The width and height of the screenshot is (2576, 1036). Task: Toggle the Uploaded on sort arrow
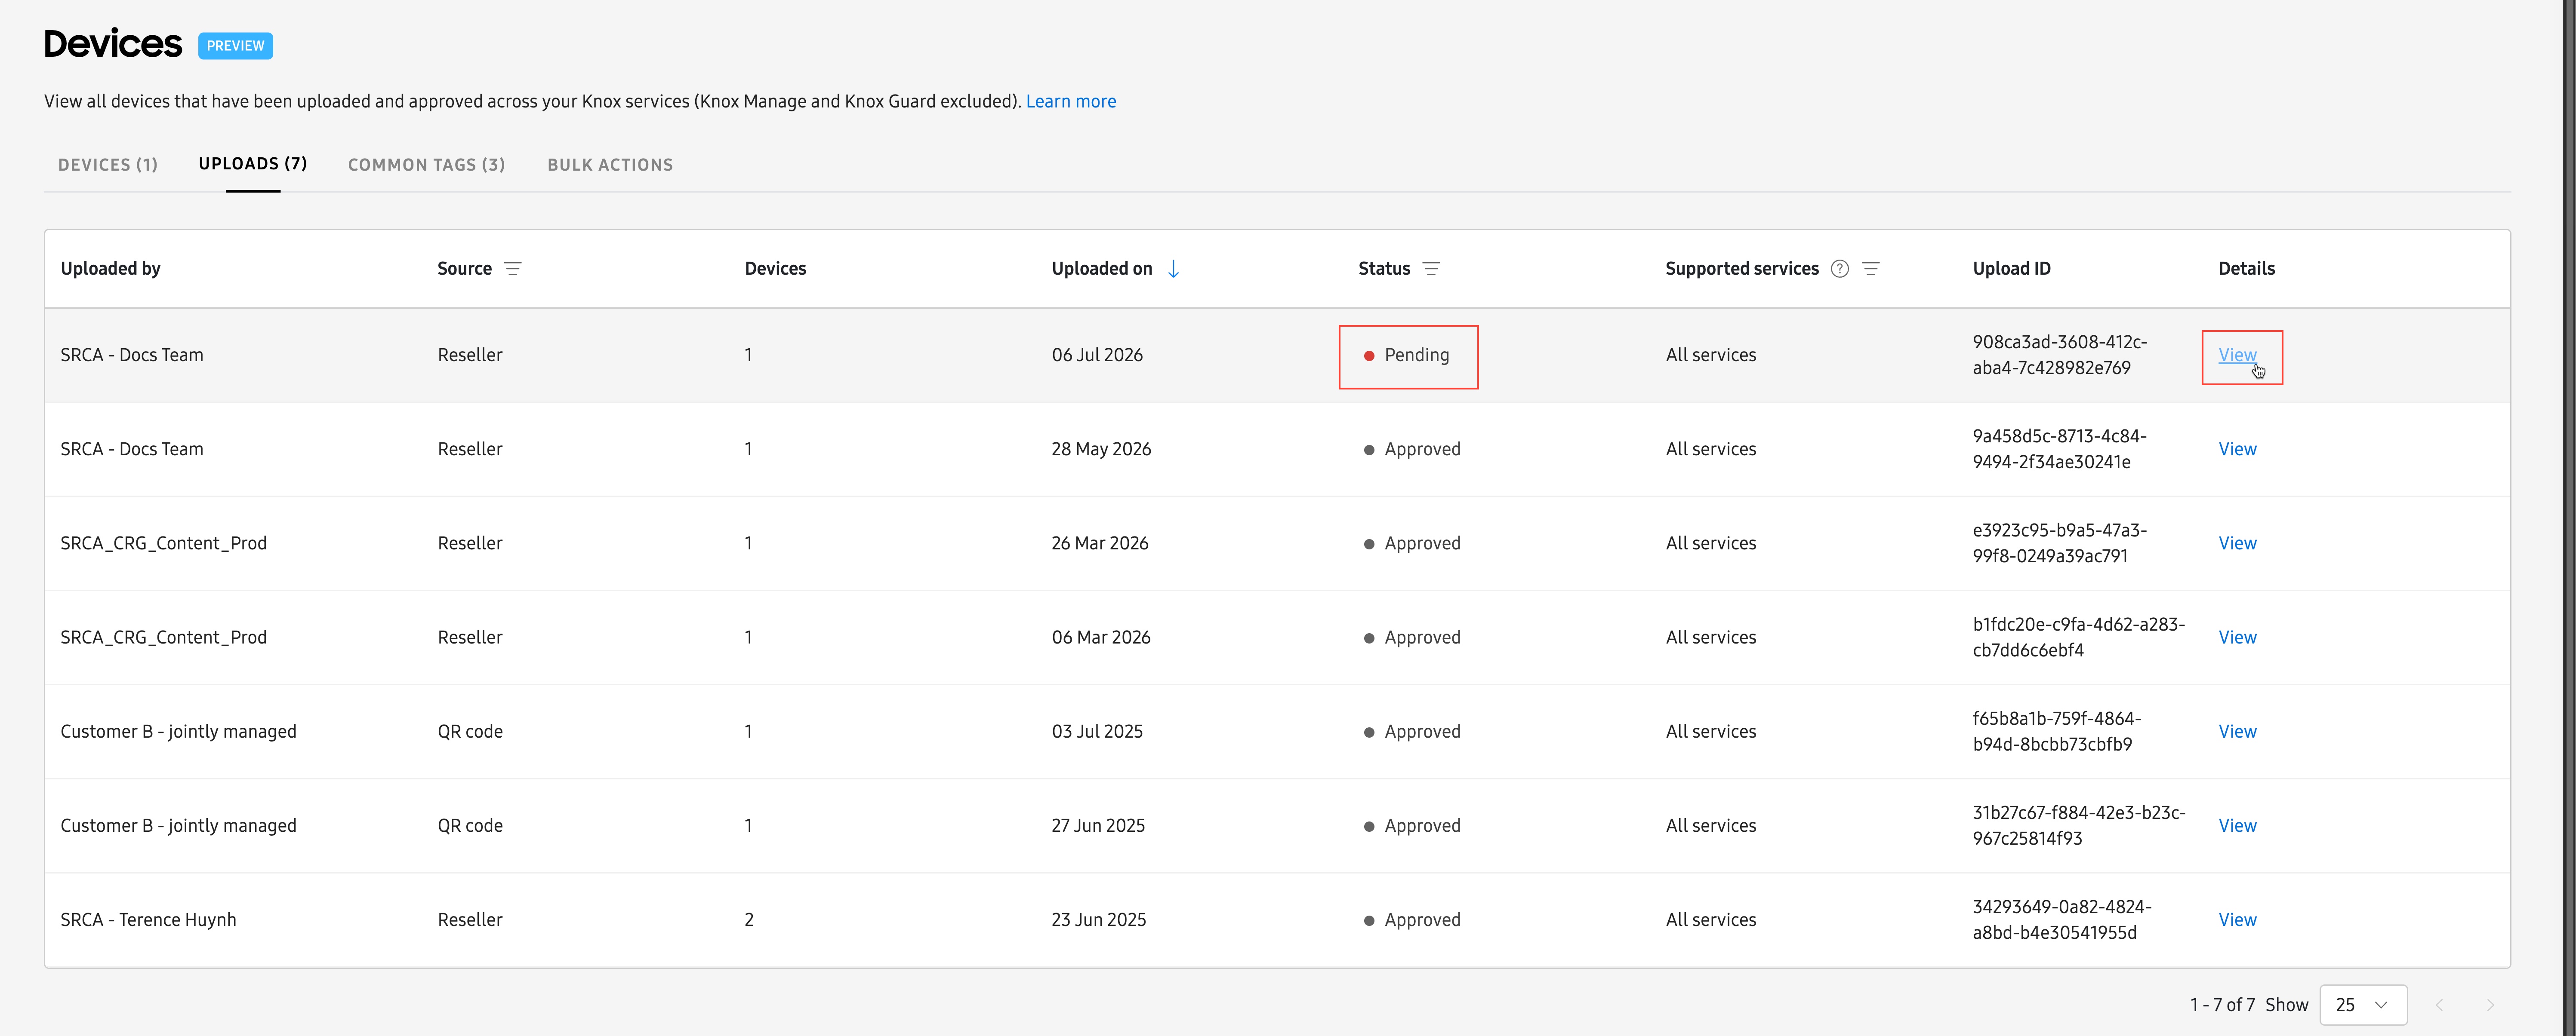(x=1173, y=269)
